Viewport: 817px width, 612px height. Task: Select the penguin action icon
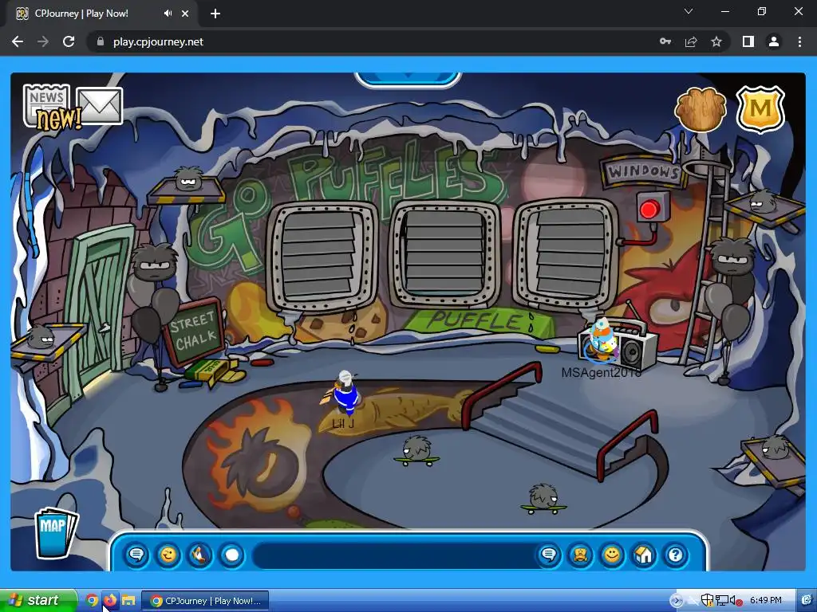point(200,555)
